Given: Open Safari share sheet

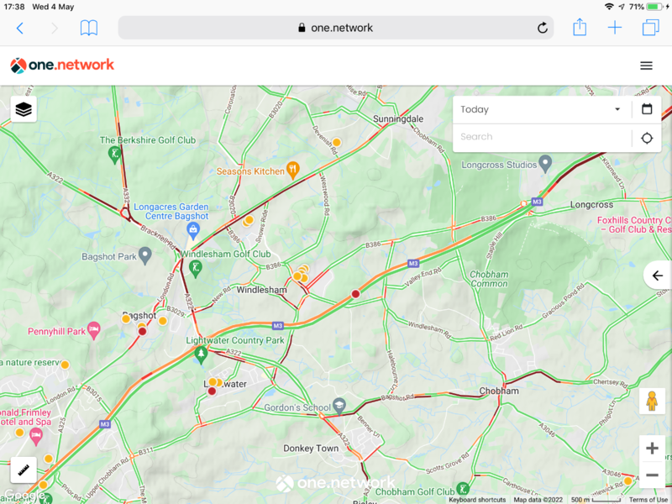Looking at the screenshot, I should pos(580,28).
